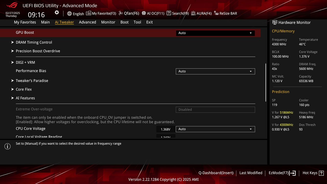Click the CPU Core Voltage 1.368V value box
This screenshot has width=327, height=184.
[x=166, y=129]
